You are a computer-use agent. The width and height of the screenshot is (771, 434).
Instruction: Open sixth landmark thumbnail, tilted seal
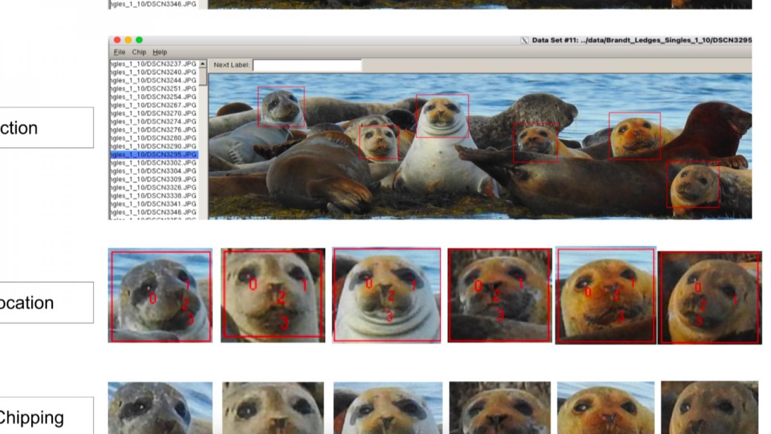(x=710, y=298)
